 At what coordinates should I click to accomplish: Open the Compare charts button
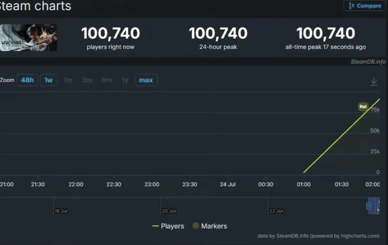tap(365, 6)
